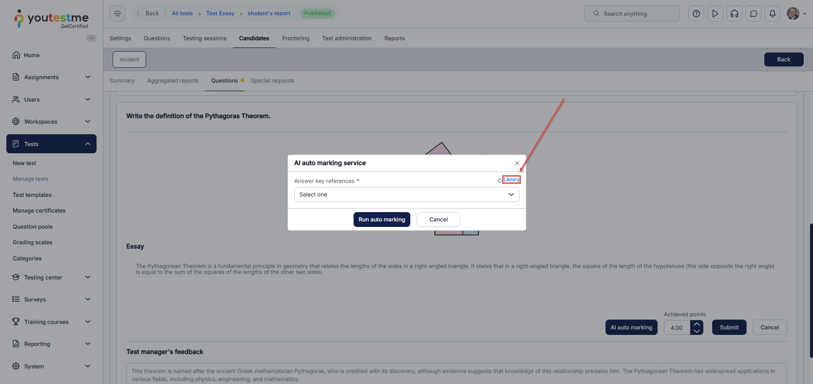Switch to the Proctoring tab
813x384 pixels.
(295, 38)
